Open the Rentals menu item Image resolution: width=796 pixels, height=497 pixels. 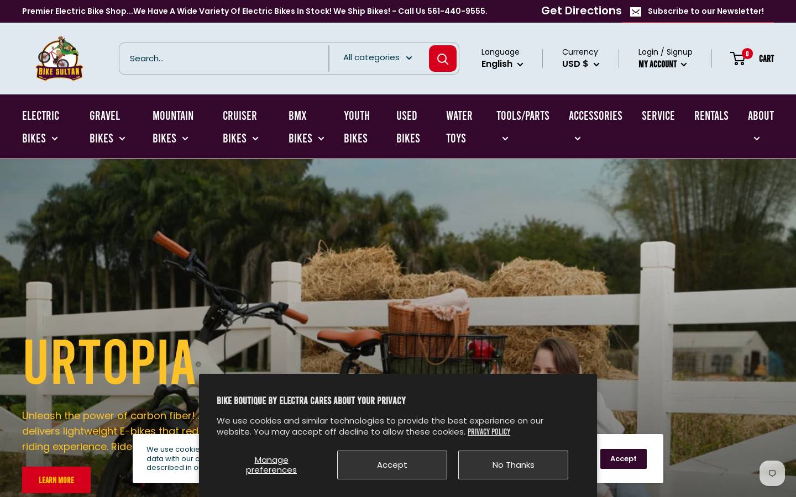711,116
